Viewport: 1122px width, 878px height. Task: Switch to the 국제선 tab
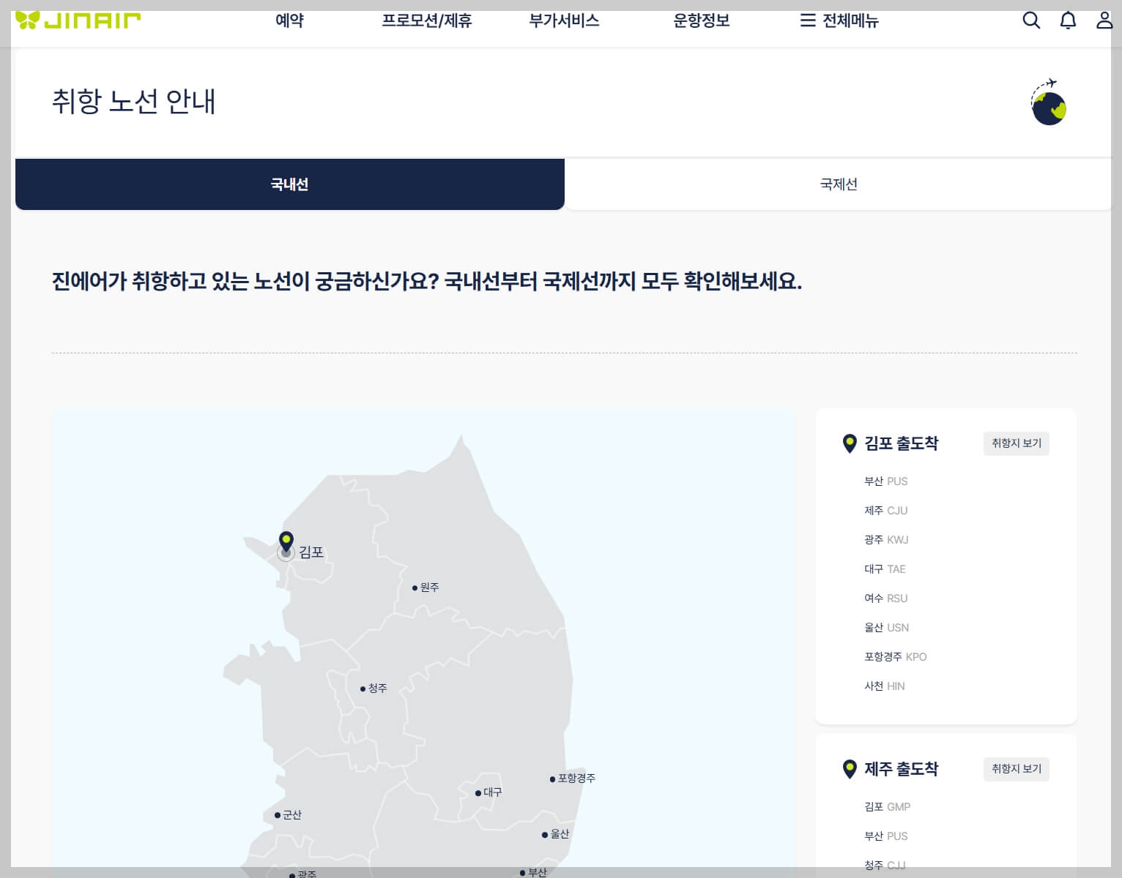(x=838, y=184)
